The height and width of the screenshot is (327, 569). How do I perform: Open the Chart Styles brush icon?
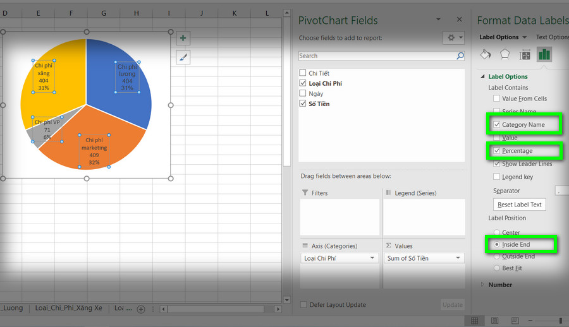183,57
